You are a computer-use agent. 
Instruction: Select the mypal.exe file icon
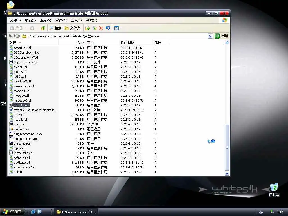[11, 105]
